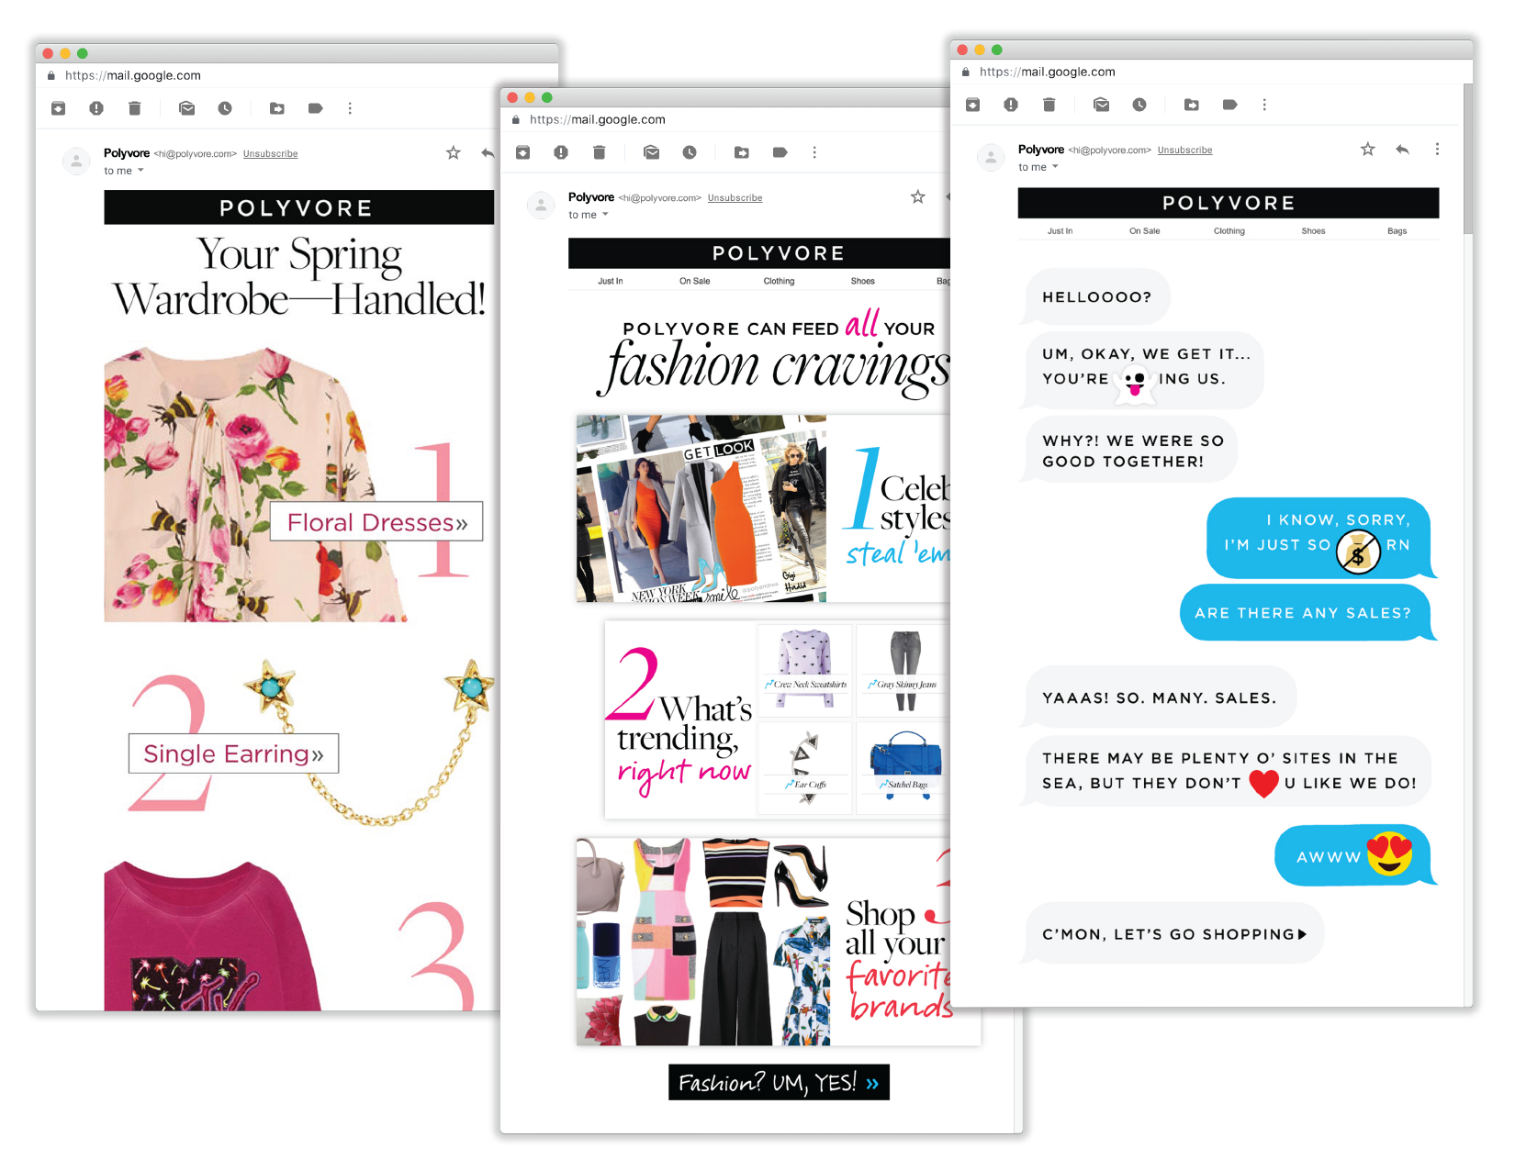
Task: Click Crew Neck Sweatshirts thumbnail
Action: tap(805, 670)
